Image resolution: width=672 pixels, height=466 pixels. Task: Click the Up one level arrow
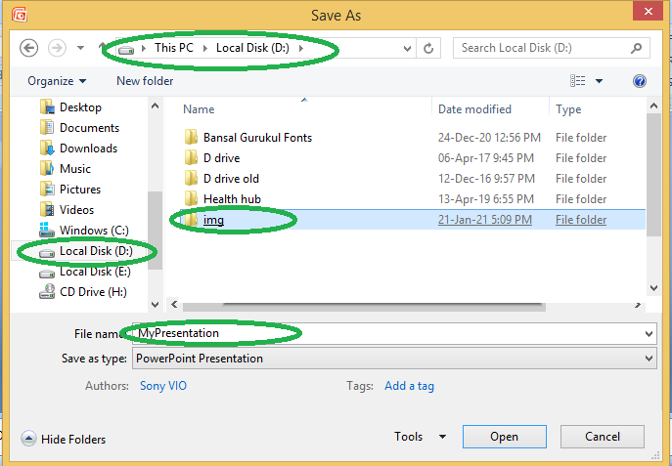click(102, 48)
